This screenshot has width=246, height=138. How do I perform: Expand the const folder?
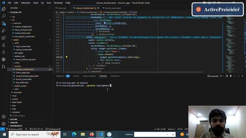click(x=17, y=63)
